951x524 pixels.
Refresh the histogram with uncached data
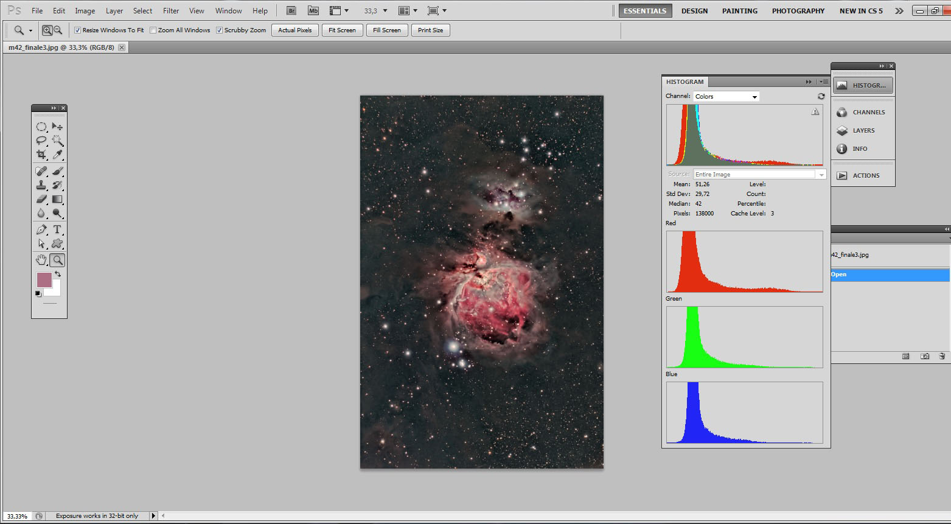pos(821,96)
